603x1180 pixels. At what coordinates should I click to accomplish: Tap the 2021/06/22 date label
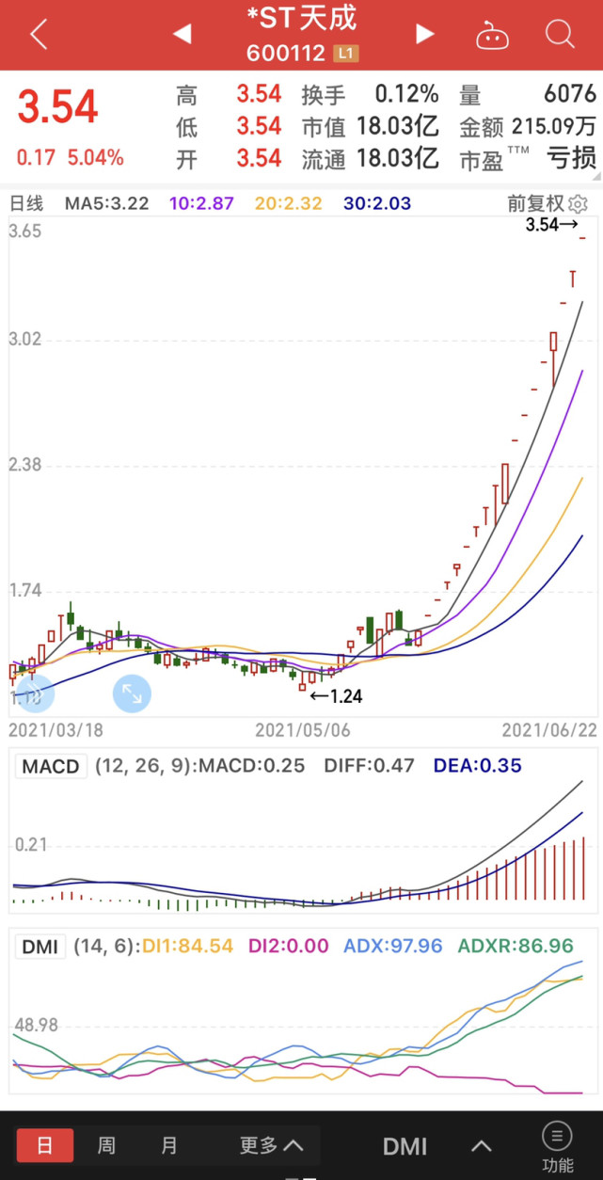549,729
